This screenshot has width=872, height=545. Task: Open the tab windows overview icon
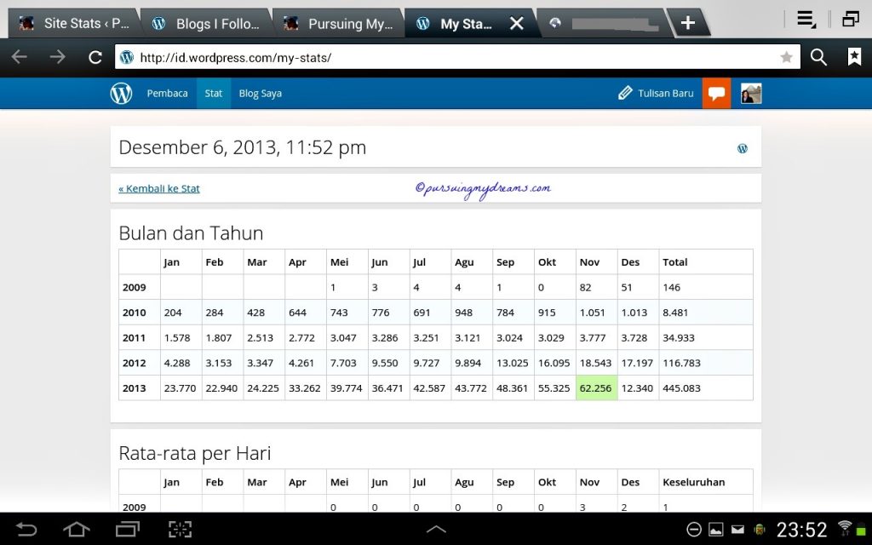850,19
